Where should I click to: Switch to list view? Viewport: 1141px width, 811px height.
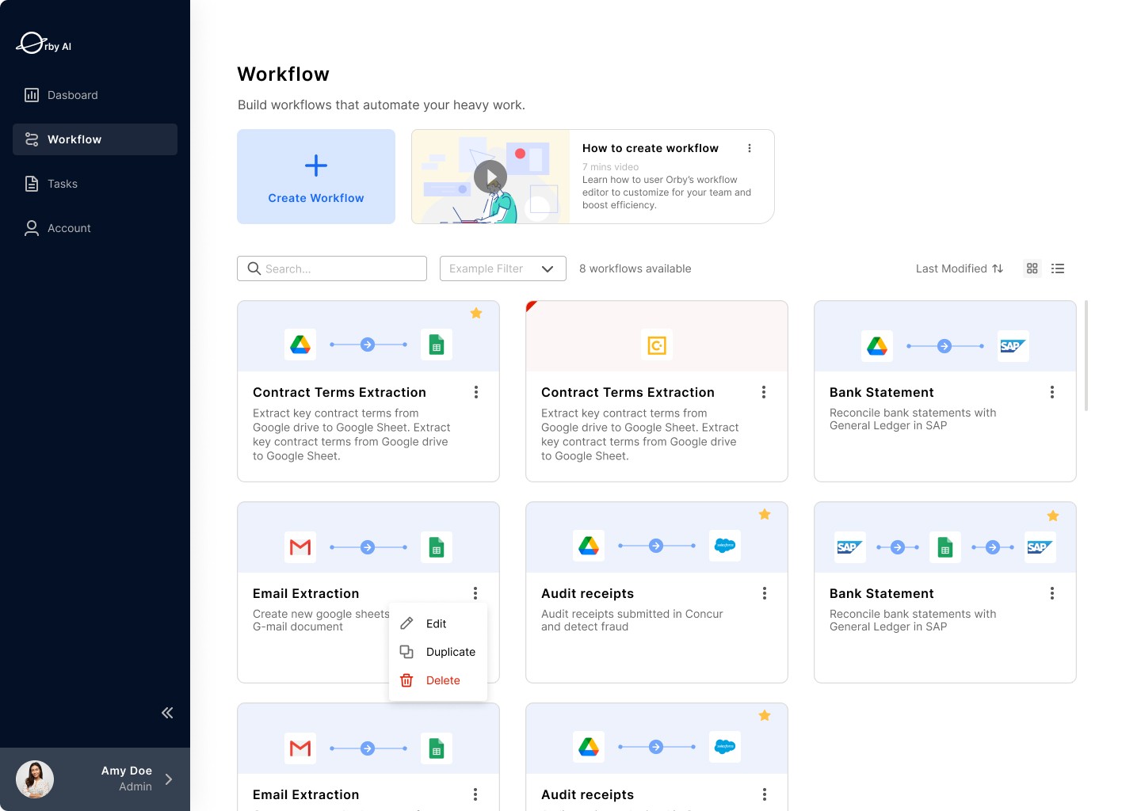[x=1058, y=268]
